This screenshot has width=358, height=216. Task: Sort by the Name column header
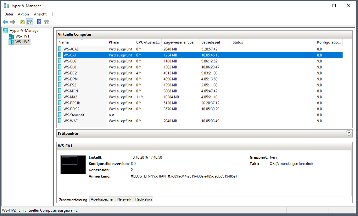82,42
